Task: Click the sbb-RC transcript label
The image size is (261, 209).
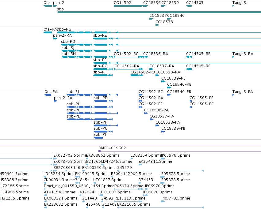Action: coord(100,66)
